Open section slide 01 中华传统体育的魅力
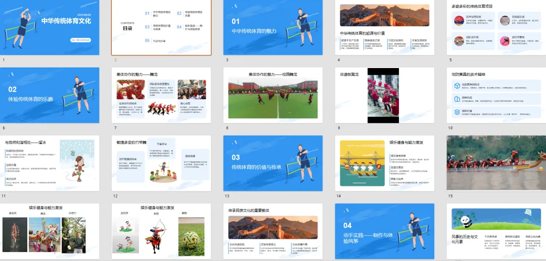546x261 pixels. [273, 27]
